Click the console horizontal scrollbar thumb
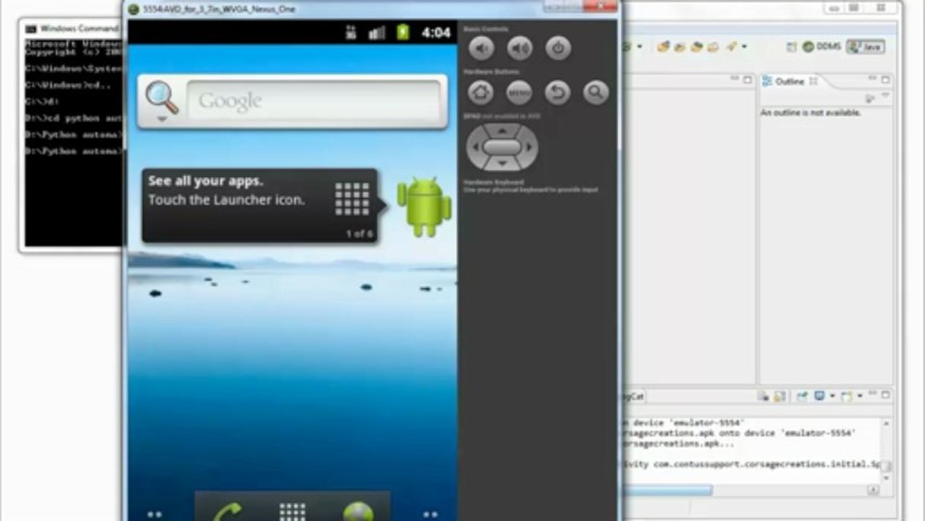This screenshot has height=521, width=925. (667, 491)
